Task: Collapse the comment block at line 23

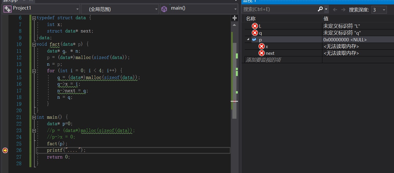Action: pos(34,131)
